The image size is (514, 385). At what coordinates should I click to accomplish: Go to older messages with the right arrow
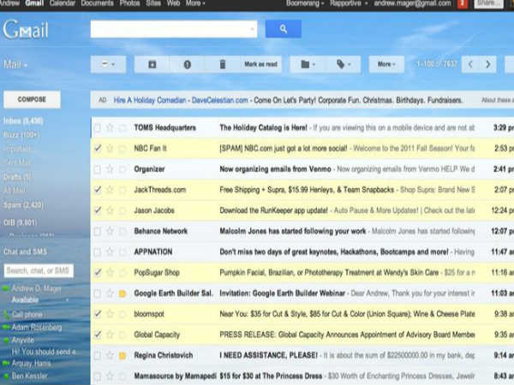(487, 64)
